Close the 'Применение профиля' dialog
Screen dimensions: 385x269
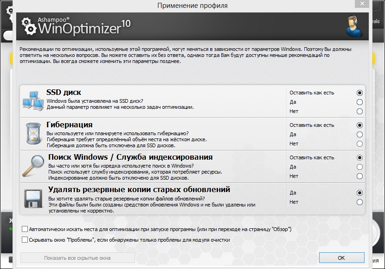[362, 3]
